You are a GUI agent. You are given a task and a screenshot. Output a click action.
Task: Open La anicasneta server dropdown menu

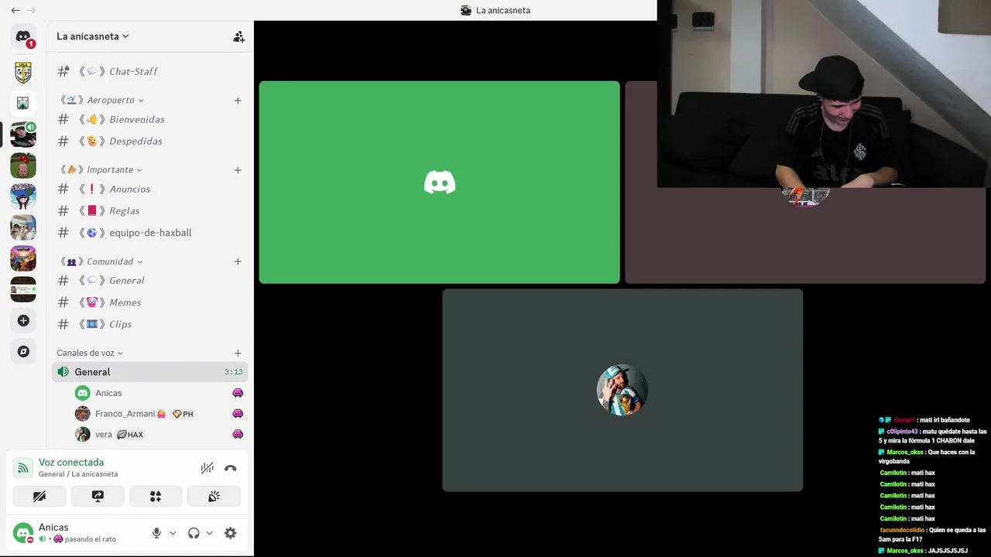(93, 36)
